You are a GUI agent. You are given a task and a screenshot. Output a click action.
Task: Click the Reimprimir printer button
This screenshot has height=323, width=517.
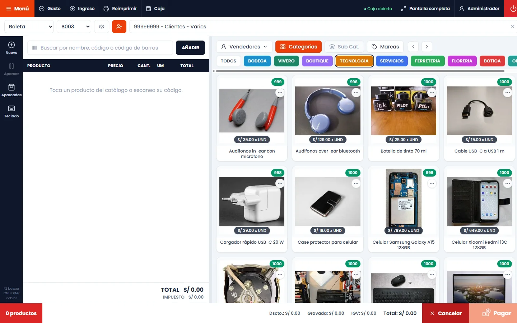click(120, 9)
